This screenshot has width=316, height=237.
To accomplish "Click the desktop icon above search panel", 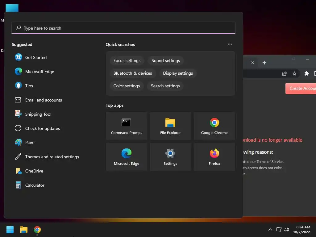I will [12, 8].
